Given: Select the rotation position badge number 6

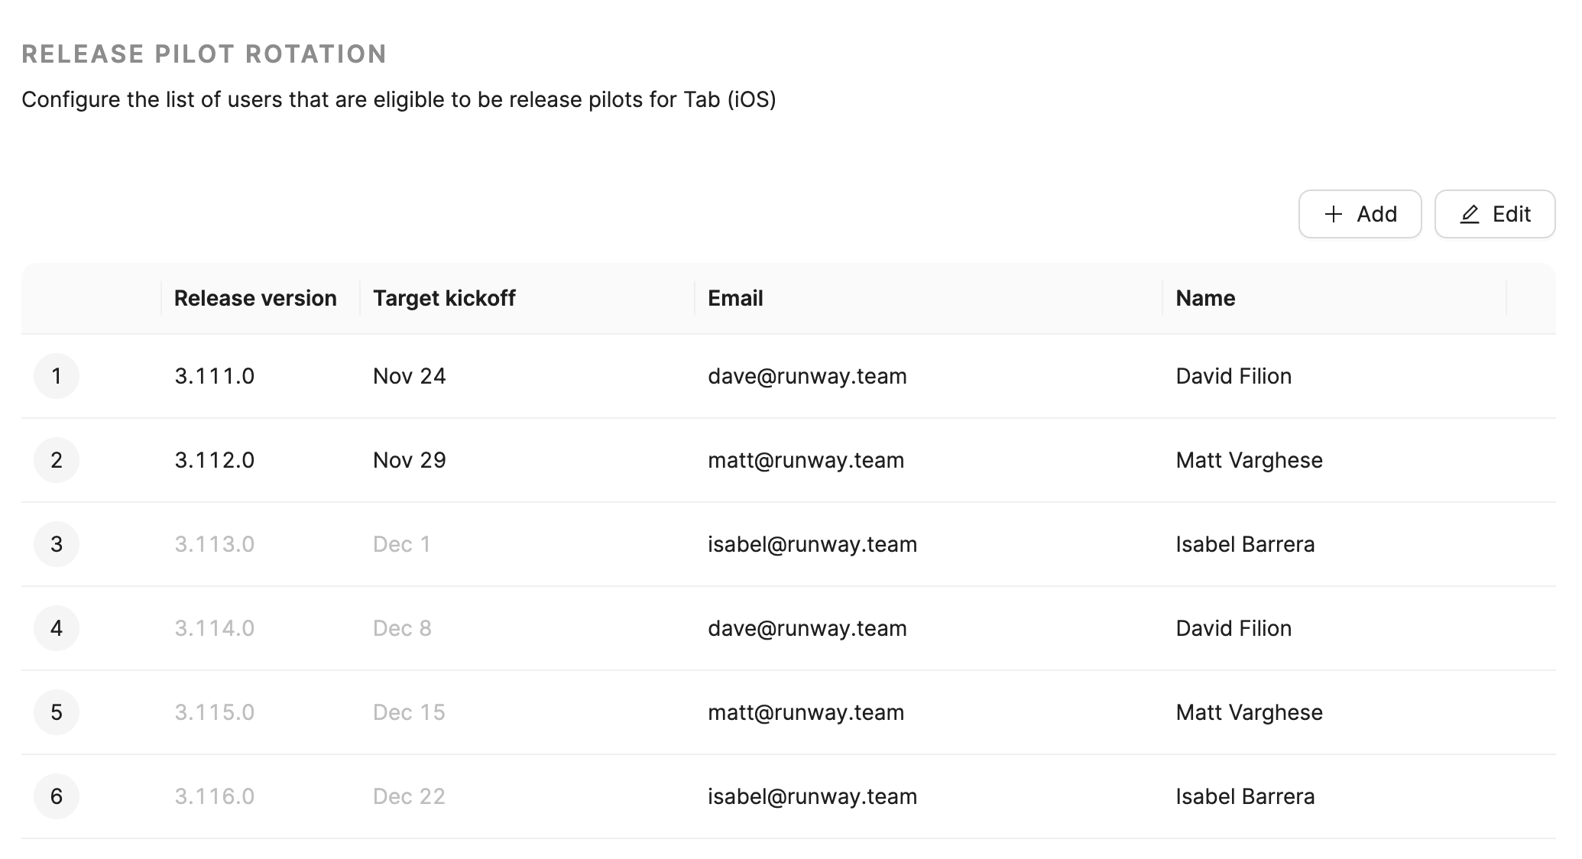Looking at the screenshot, I should 57,796.
